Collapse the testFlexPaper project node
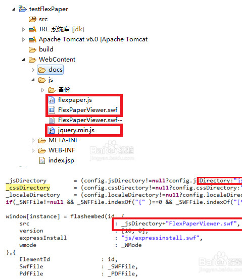Viewport: 242px width, 280px height. (x=14, y=9)
